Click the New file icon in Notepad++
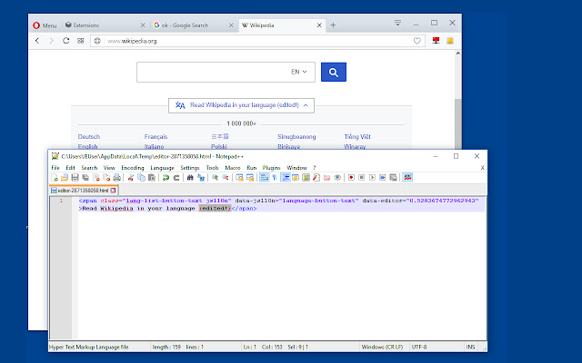 coord(55,177)
